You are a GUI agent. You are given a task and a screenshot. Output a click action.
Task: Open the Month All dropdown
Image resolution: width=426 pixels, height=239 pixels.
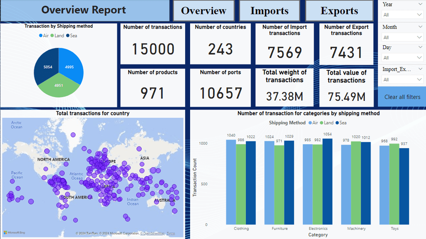[x=402, y=37]
